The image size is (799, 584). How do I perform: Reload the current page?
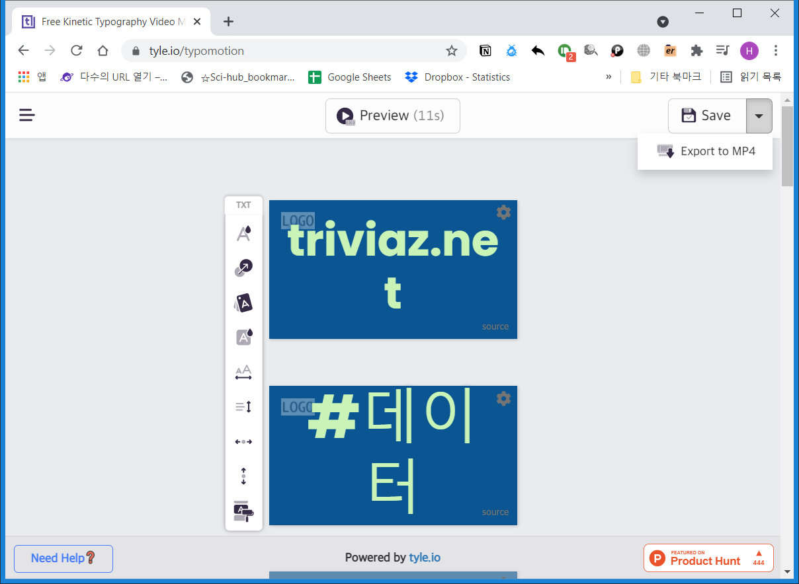(x=76, y=50)
